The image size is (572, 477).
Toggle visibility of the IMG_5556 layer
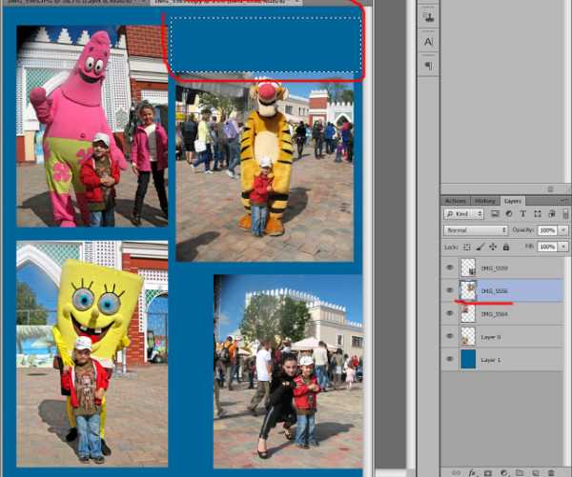pyautogui.click(x=449, y=291)
